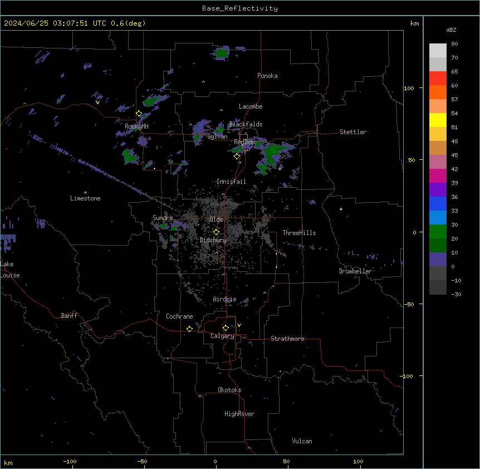The width and height of the screenshot is (480, 469).
Task: Click the green radar echo north of Ponoka
Action: tap(222, 53)
